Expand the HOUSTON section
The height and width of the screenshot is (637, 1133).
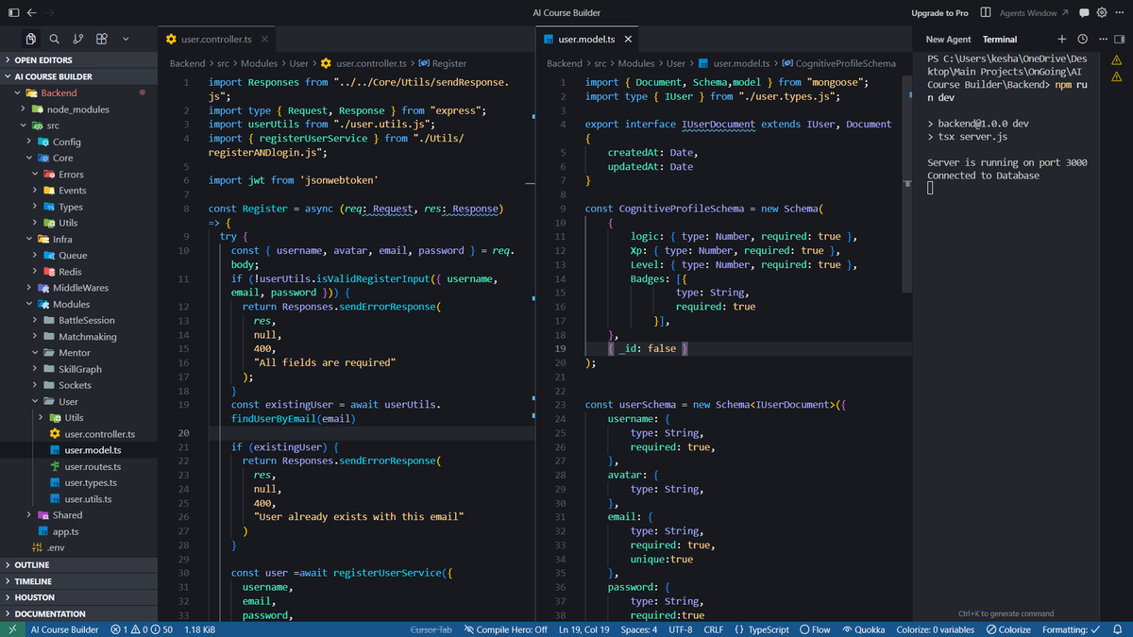click(78, 597)
